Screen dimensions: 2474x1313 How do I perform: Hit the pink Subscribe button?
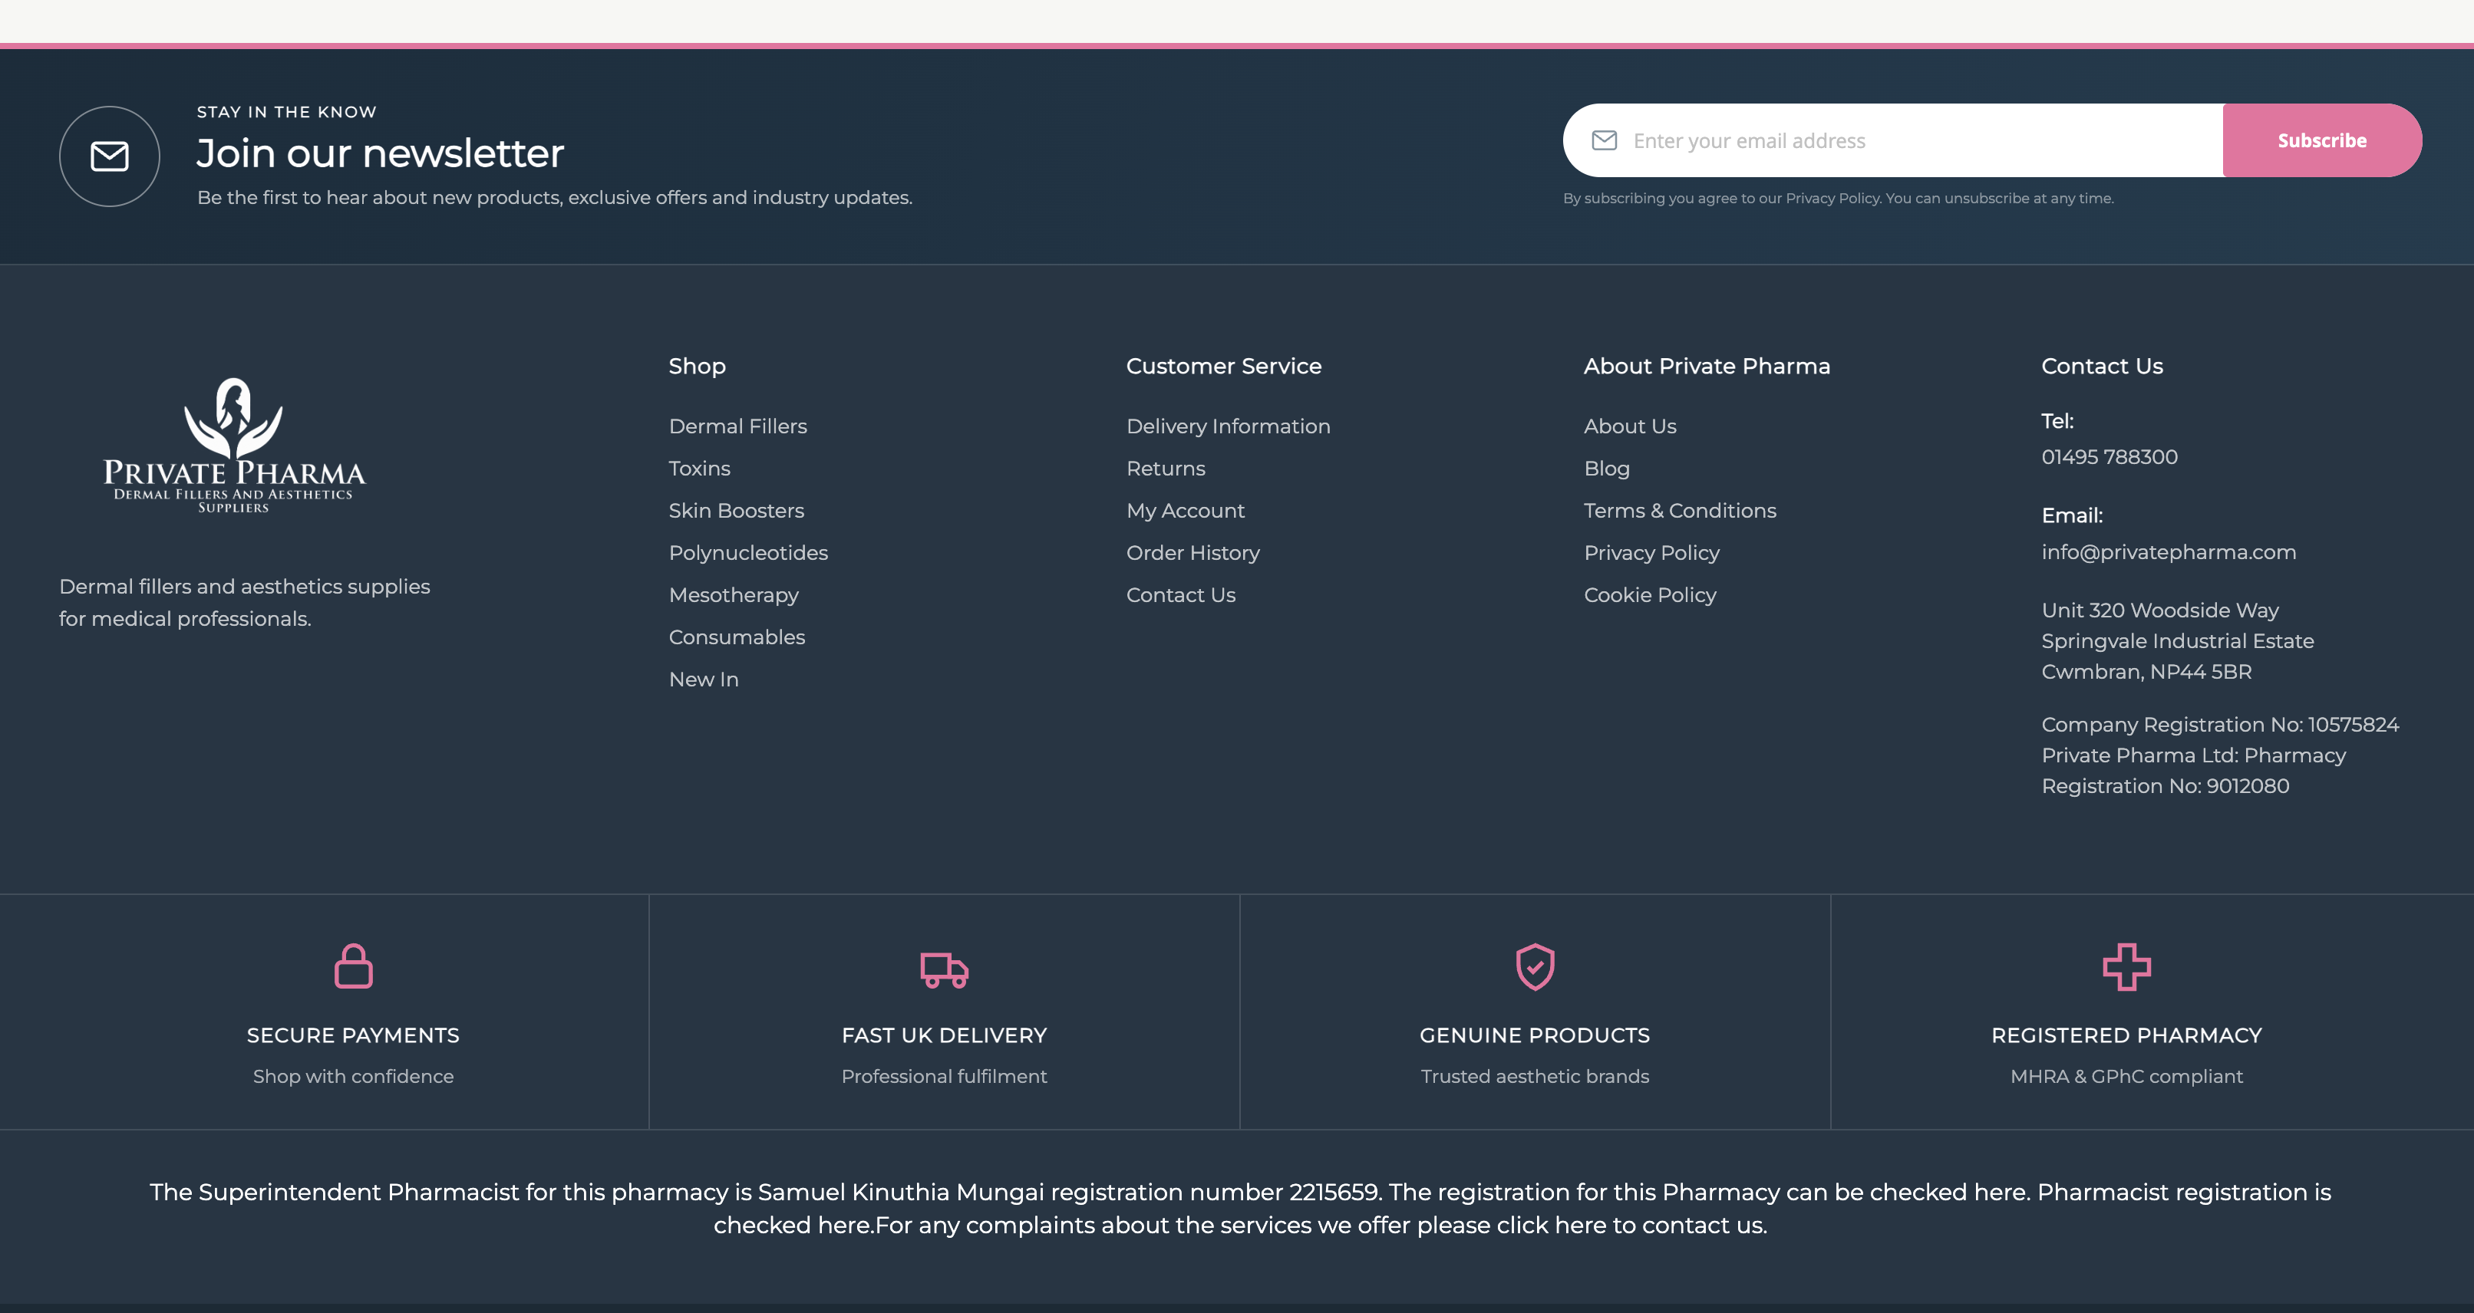pos(2321,140)
